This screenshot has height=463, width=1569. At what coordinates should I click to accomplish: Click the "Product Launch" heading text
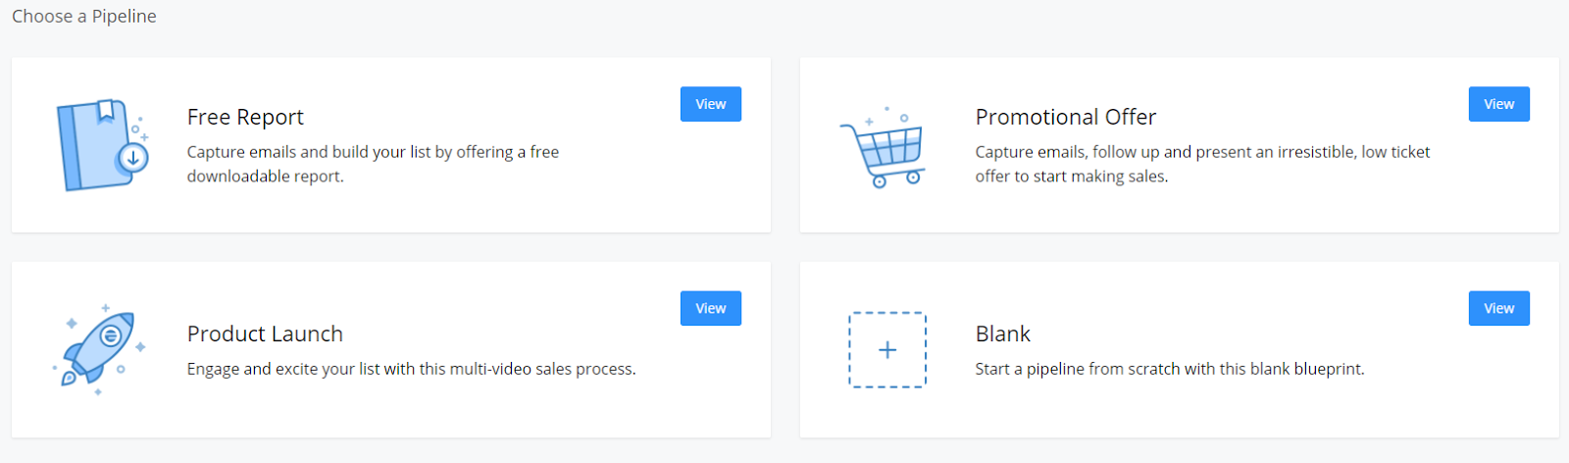click(265, 334)
